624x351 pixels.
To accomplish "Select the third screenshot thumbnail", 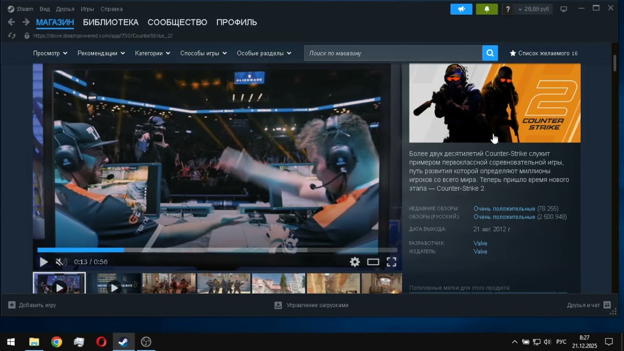I will tap(169, 283).
